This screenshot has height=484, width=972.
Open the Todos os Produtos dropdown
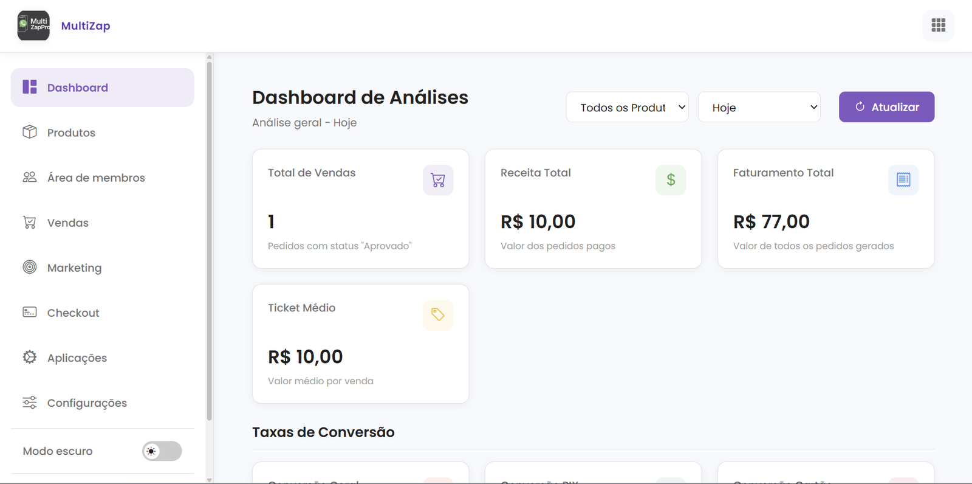pyautogui.click(x=627, y=107)
